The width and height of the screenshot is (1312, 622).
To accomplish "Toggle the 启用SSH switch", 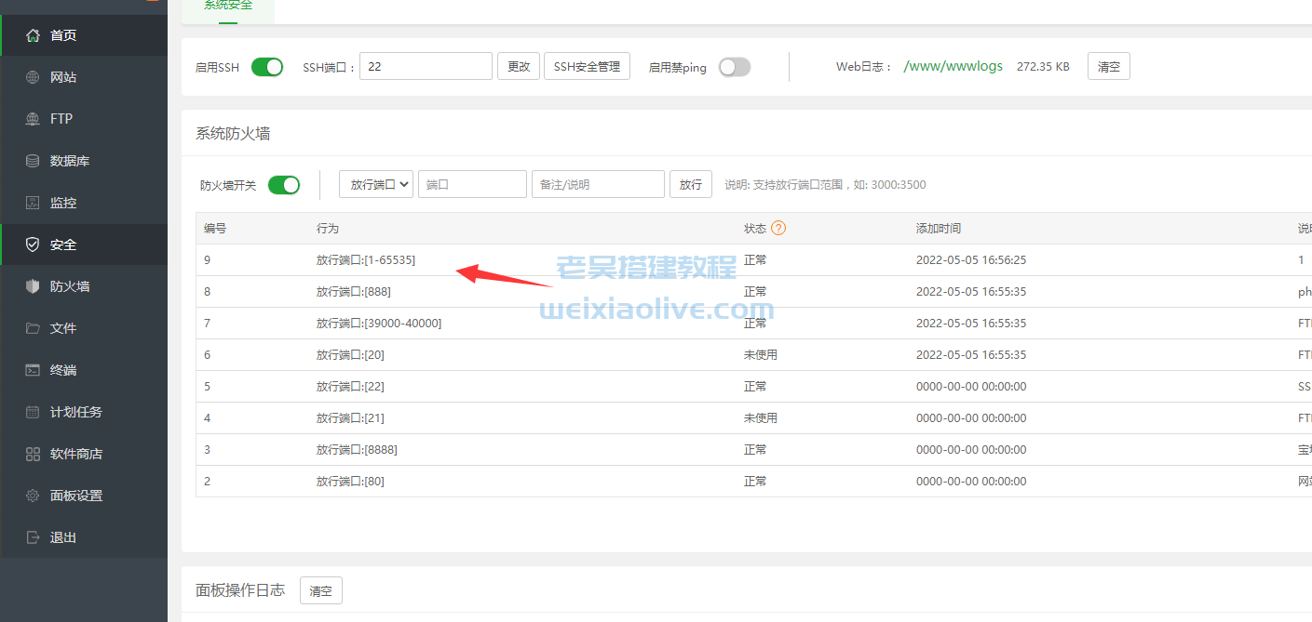I will pyautogui.click(x=267, y=66).
